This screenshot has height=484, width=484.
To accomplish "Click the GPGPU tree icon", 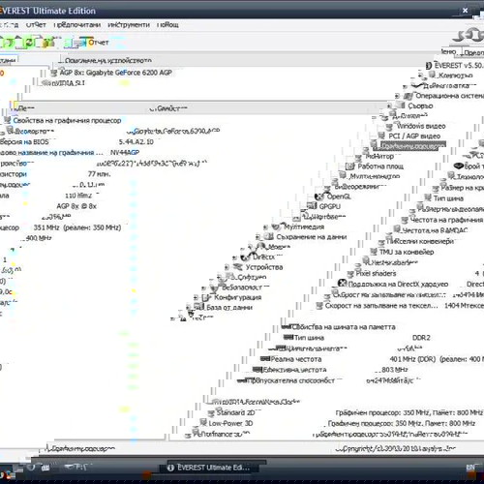I will point(312,206).
